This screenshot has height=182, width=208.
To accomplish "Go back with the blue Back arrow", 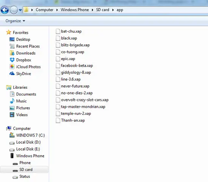I will tap(5, 10).
